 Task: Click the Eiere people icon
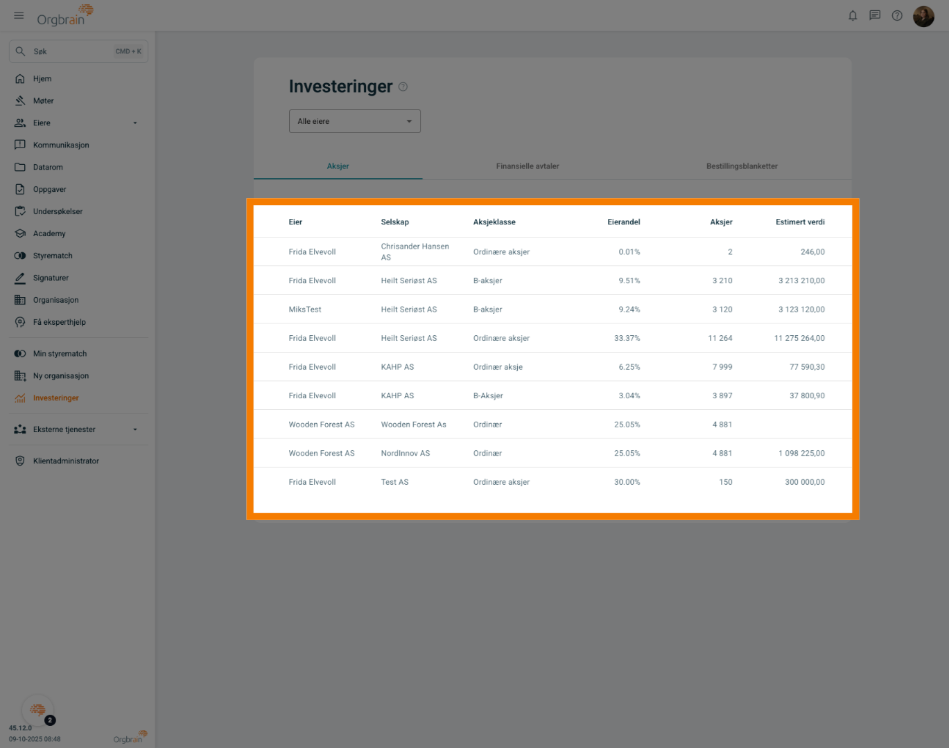tap(20, 123)
